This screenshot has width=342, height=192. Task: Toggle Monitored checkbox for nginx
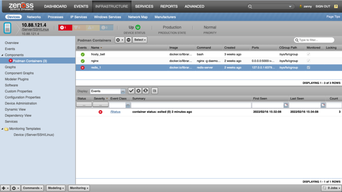point(308,61)
